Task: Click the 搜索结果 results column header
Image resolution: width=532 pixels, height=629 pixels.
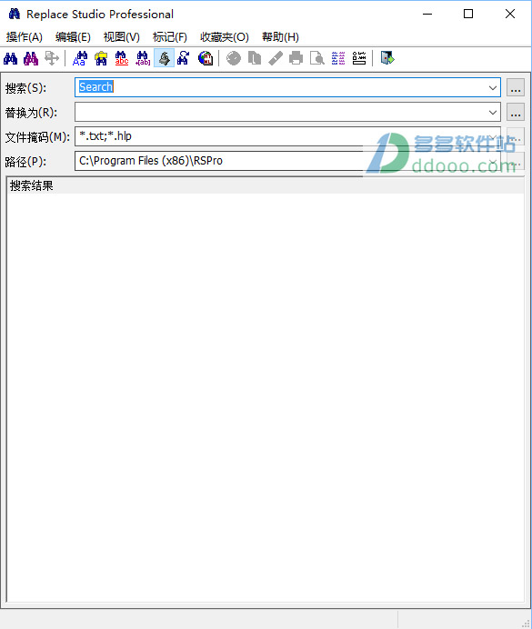Action: click(x=266, y=186)
